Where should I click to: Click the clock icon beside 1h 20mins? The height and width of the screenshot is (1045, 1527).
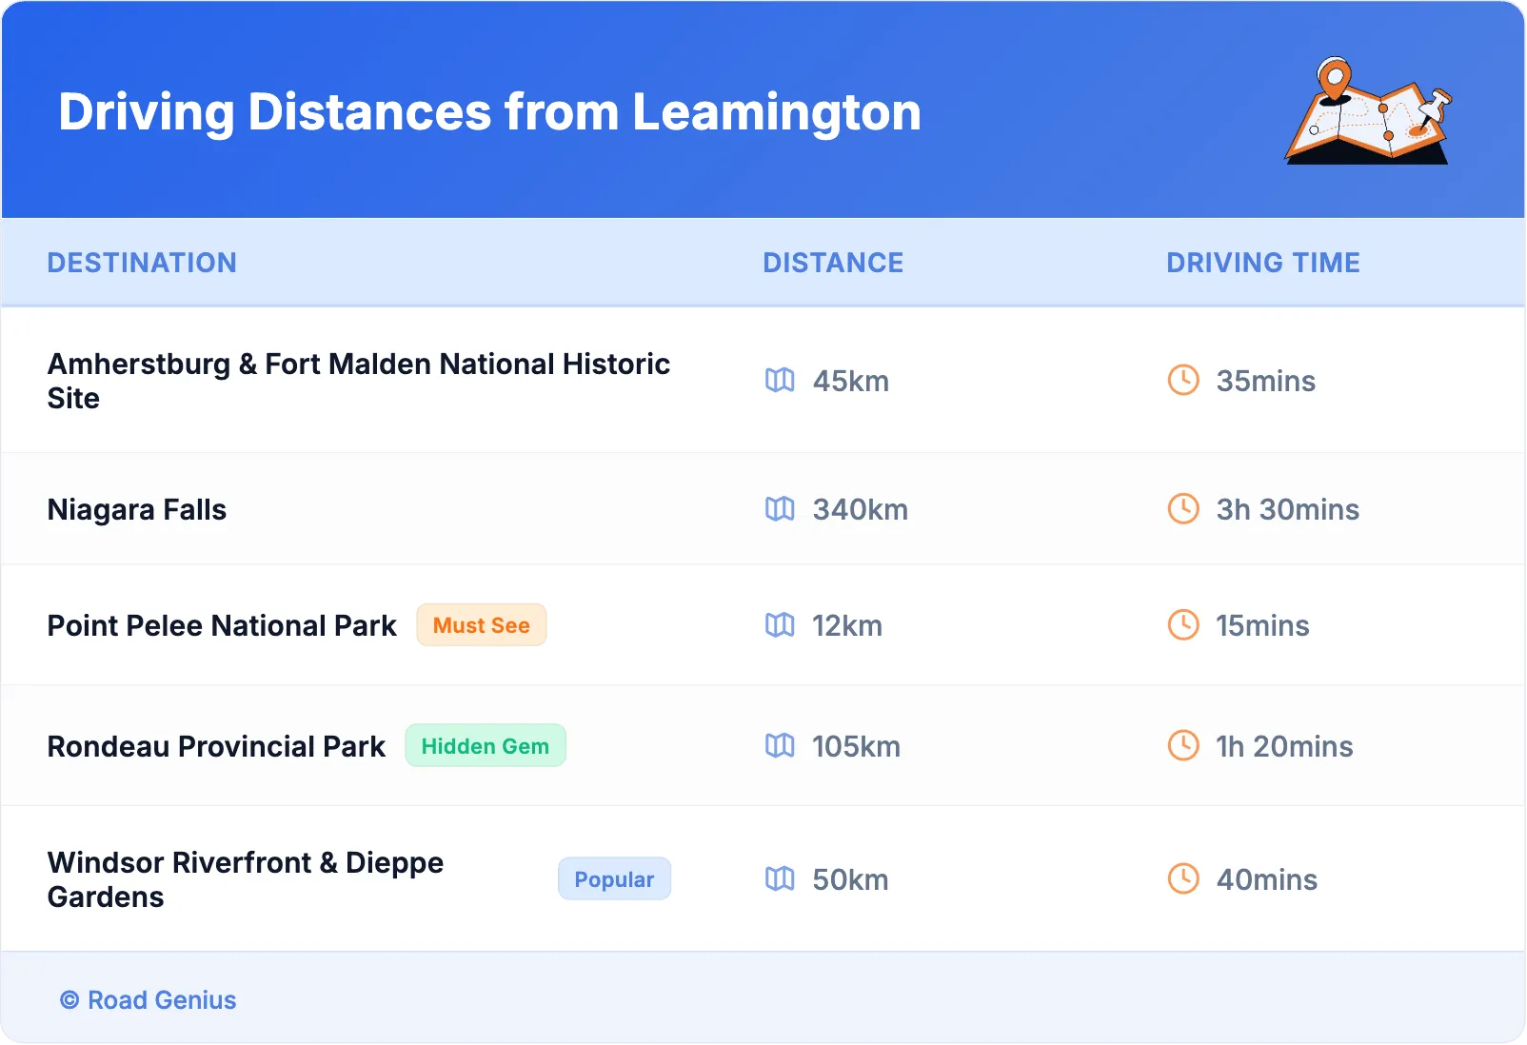tap(1183, 746)
